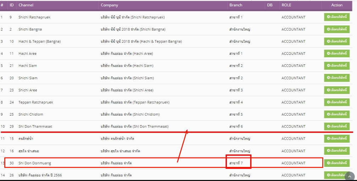This screenshot has height=181, width=357.
Task: Click company cell containing (Shi Don Thammasat)
Action: (135, 127)
